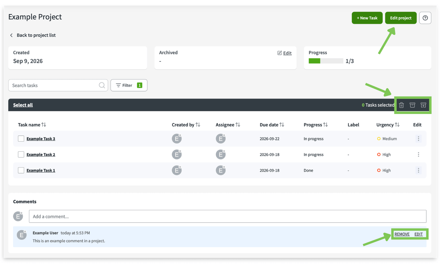This screenshot has height=270, width=444.
Task: Open three-dot menu for Example Task 1
Action: [x=418, y=170]
